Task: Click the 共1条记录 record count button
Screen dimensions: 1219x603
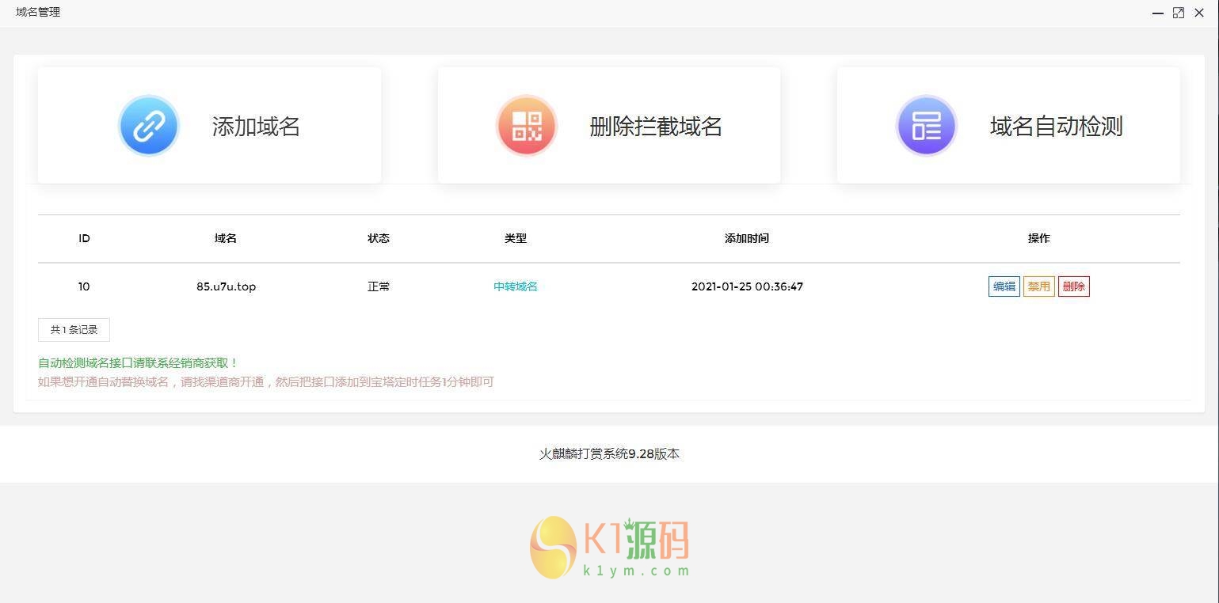Action: (x=74, y=329)
